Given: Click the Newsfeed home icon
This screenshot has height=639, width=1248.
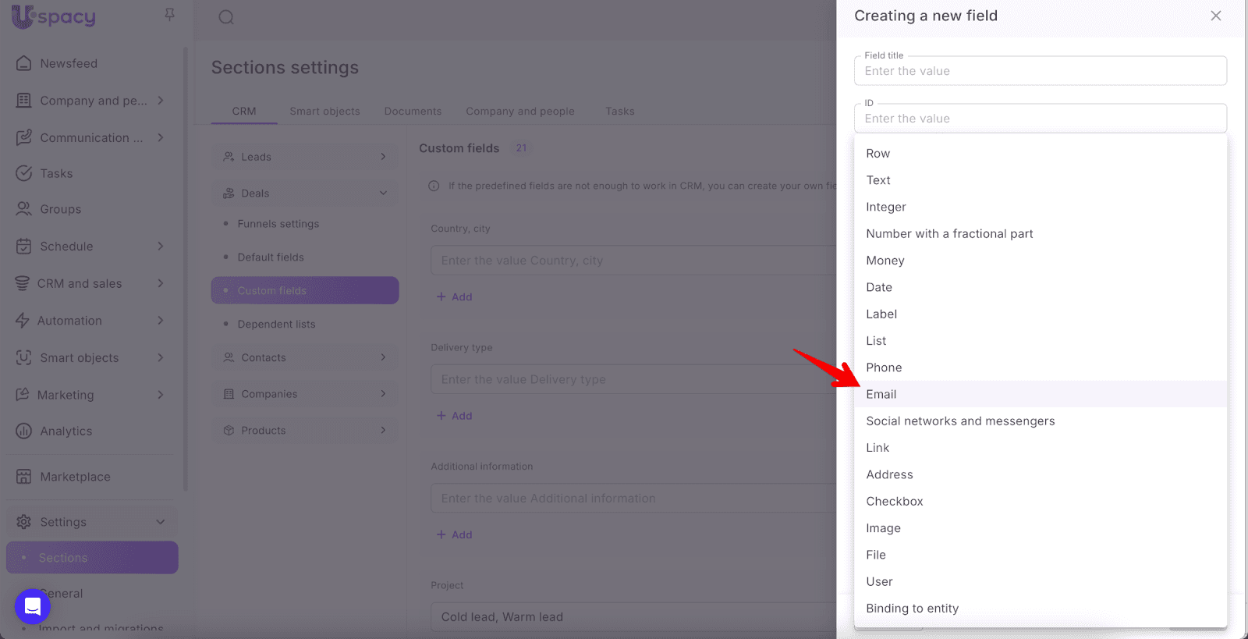Looking at the screenshot, I should click(x=24, y=63).
